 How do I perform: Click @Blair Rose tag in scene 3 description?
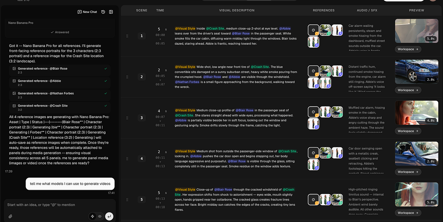(x=245, y=110)
